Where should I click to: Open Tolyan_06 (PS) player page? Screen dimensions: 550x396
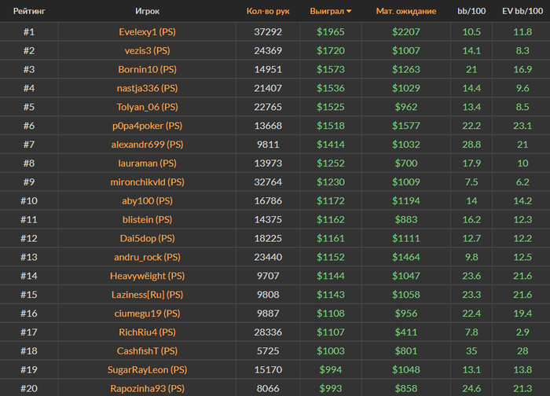[x=147, y=107]
